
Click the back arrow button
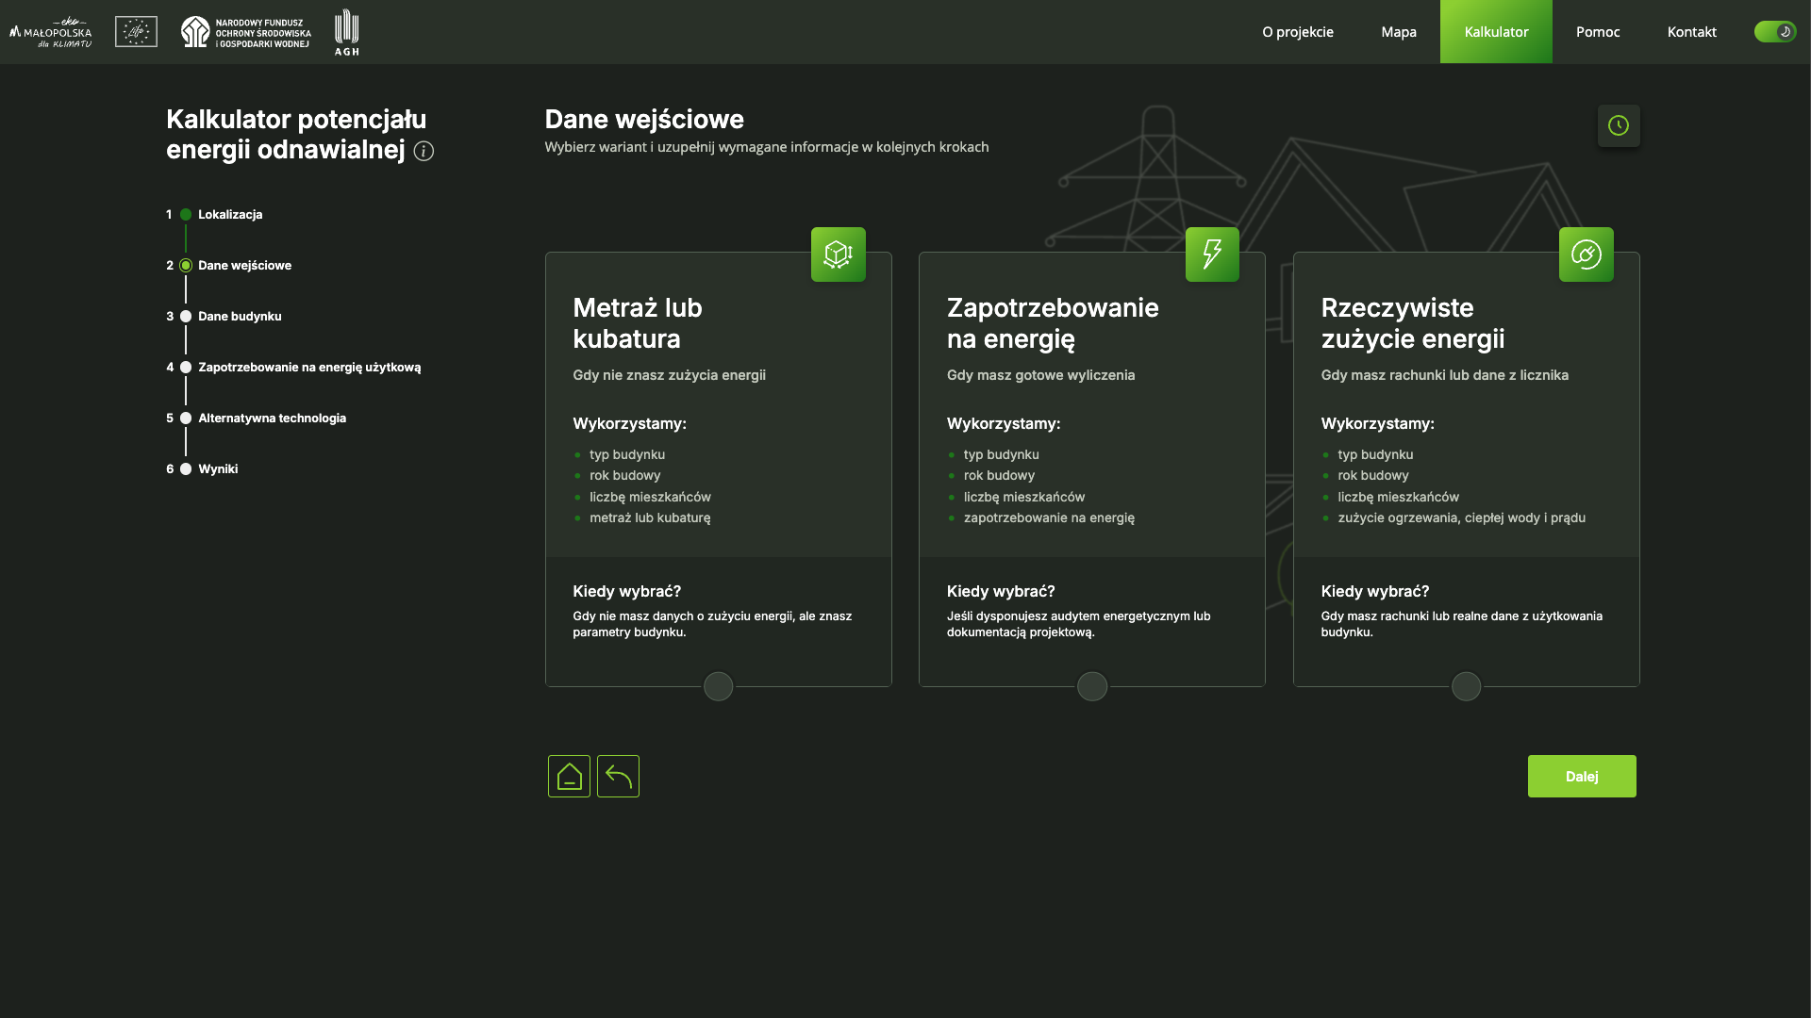(x=618, y=776)
